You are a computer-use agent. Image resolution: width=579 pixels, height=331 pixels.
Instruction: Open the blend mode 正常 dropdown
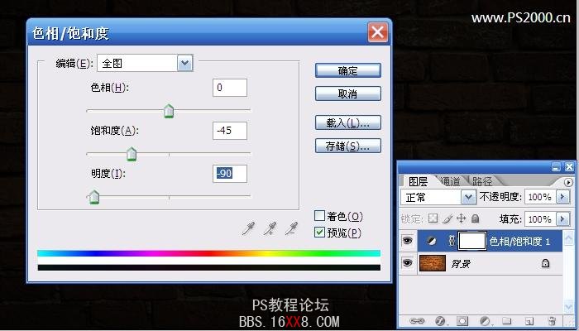pyautogui.click(x=469, y=197)
